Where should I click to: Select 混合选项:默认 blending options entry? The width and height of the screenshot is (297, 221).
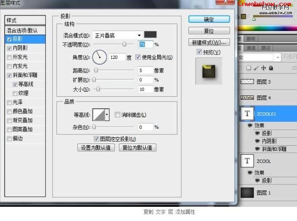pos(25,31)
